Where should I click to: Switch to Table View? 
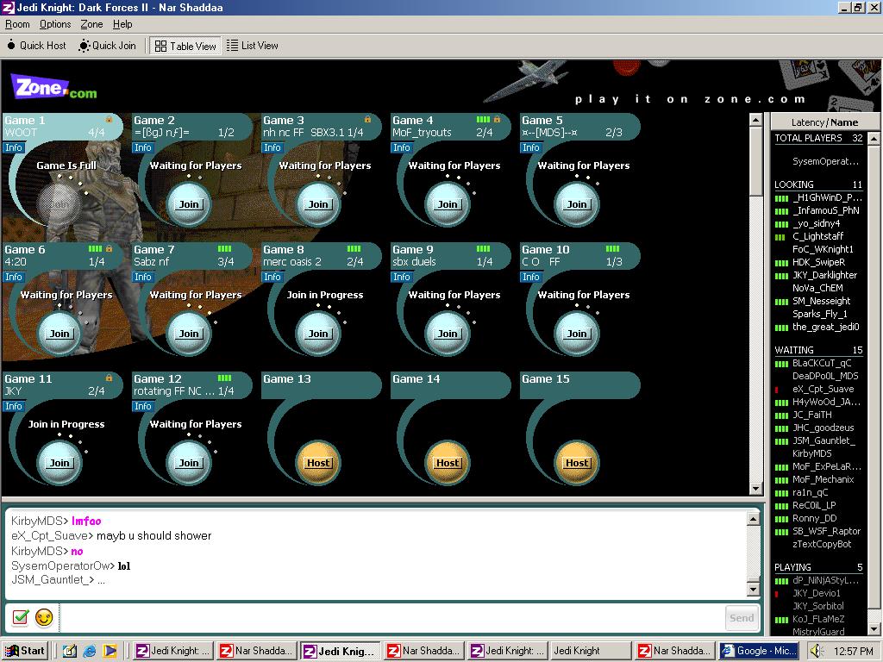point(185,47)
